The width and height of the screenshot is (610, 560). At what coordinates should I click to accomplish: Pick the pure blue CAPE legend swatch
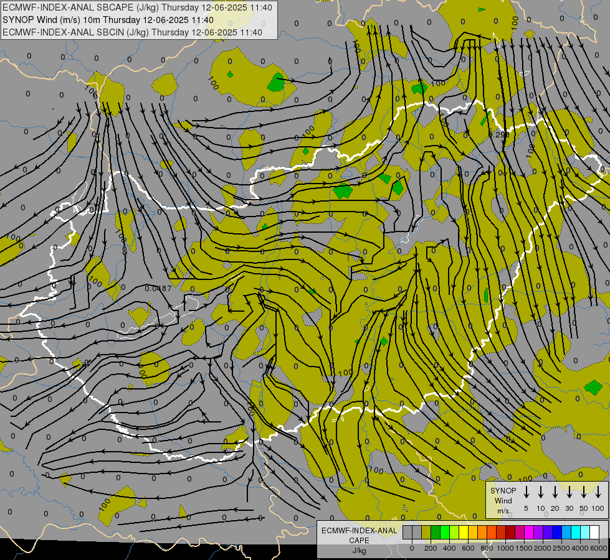pyautogui.click(x=556, y=532)
